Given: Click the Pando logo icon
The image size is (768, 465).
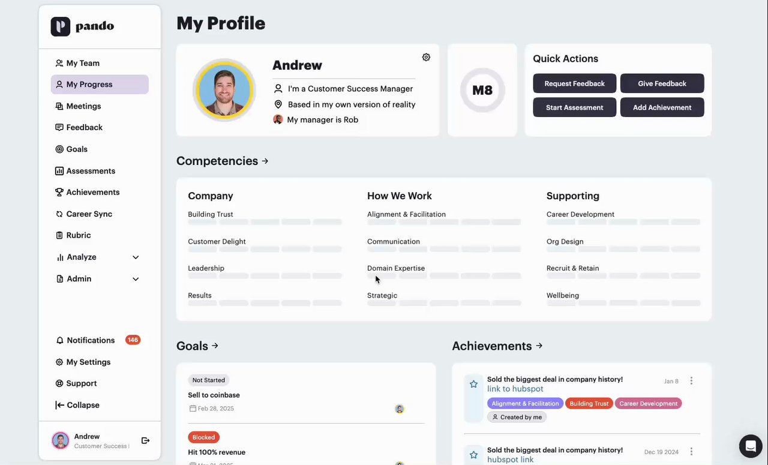Looking at the screenshot, I should coord(61,26).
